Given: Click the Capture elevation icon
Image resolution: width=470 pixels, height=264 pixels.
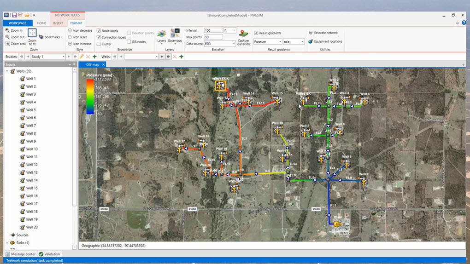Looking at the screenshot, I should [x=243, y=34].
